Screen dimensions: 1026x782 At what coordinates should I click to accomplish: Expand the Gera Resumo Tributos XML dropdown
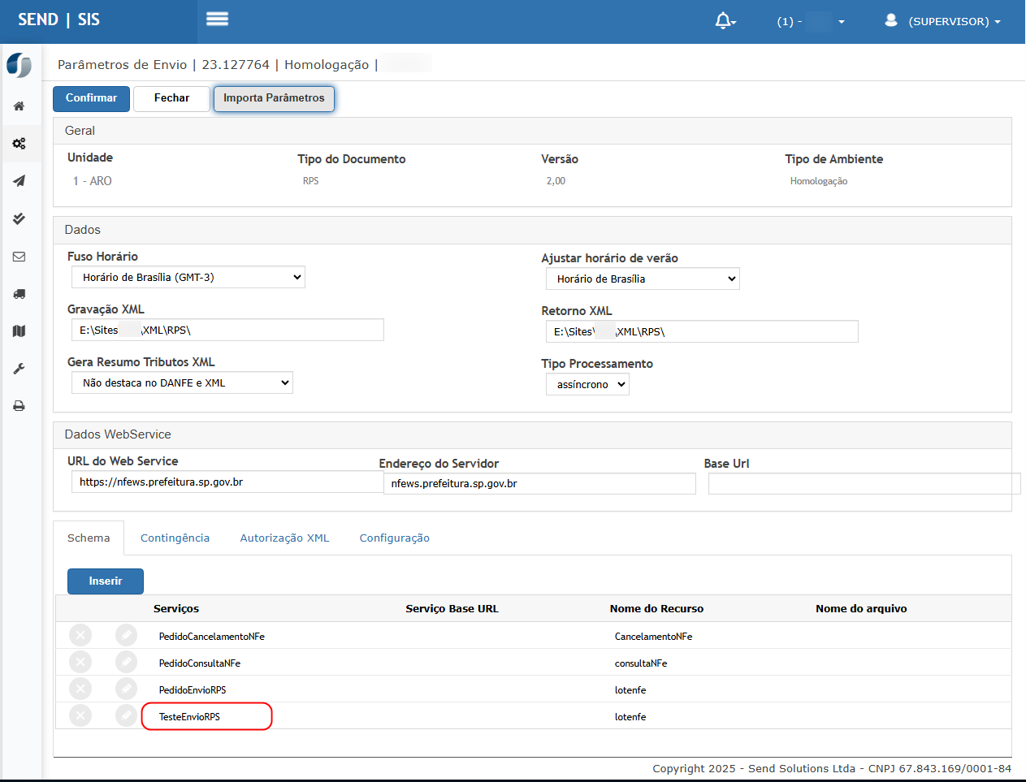tap(182, 383)
